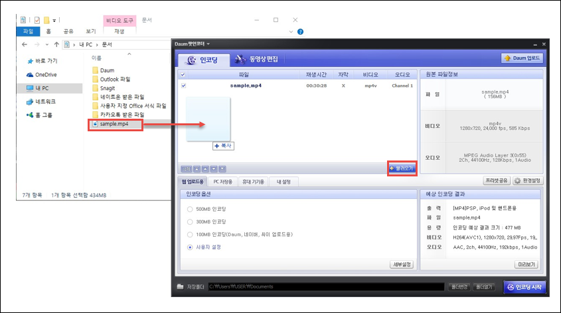The image size is (561, 313).
Task: Click the 불러오기 button to load files
Action: point(402,168)
